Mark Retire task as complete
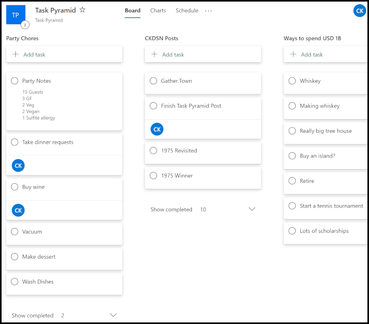Screen dimensions: 369x324 pyautogui.click(x=292, y=181)
